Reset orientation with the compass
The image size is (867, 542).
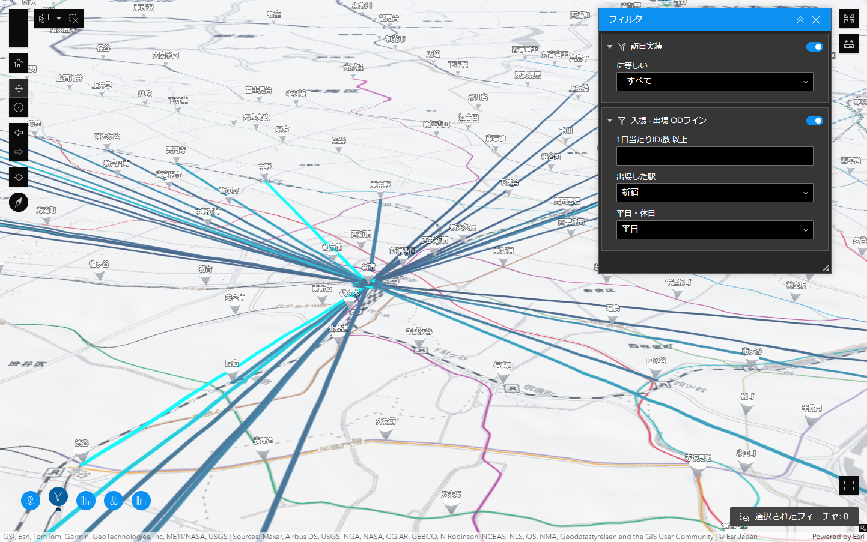(x=19, y=203)
